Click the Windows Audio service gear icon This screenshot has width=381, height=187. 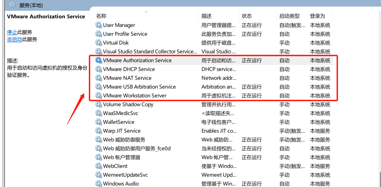[99, 184]
